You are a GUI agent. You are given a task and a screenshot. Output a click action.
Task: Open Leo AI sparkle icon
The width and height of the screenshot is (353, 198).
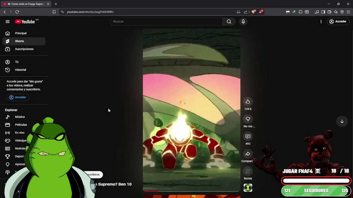pyautogui.click(x=336, y=12)
